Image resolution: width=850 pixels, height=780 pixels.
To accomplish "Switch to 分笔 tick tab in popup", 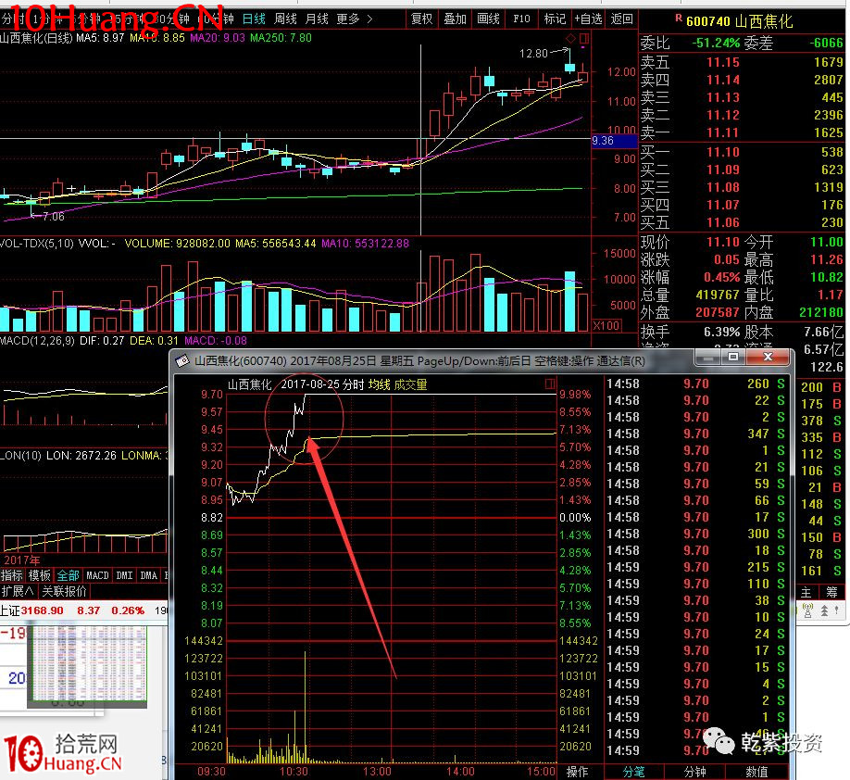I will 633,772.
